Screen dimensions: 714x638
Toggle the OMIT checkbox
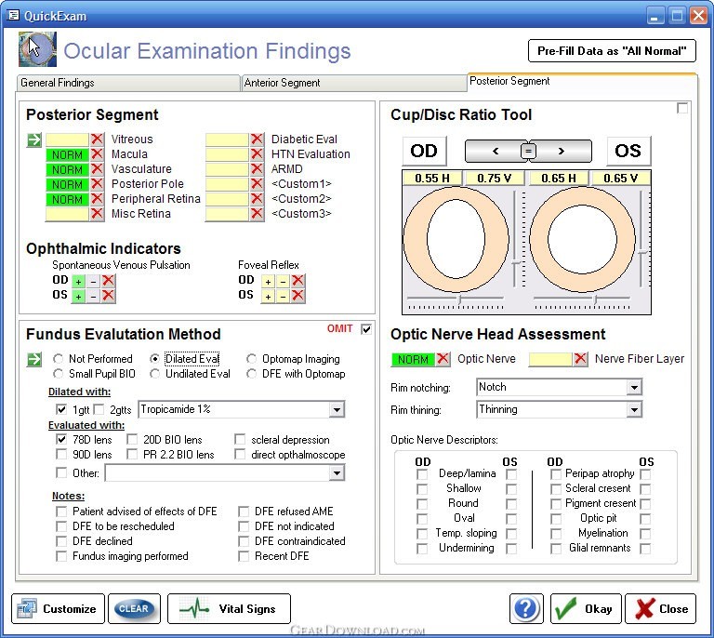365,329
